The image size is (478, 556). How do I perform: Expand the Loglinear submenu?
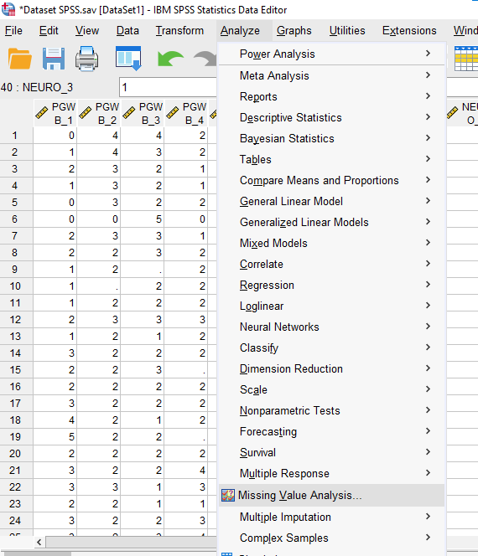[x=332, y=306]
